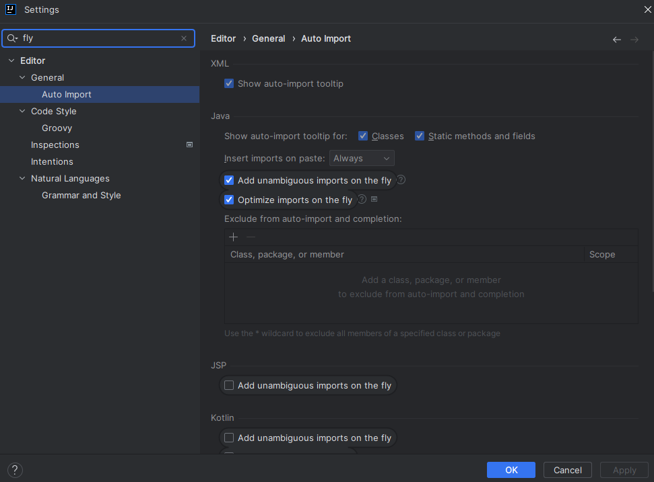Click the Cancel button
The height and width of the screenshot is (482, 654).
pyautogui.click(x=567, y=470)
